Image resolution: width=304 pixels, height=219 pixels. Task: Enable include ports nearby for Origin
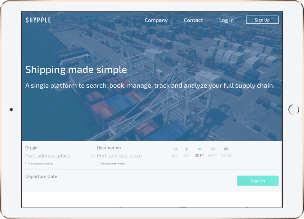pos(27,164)
